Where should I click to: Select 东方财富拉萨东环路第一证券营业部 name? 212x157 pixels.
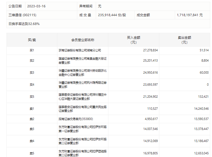83,129
